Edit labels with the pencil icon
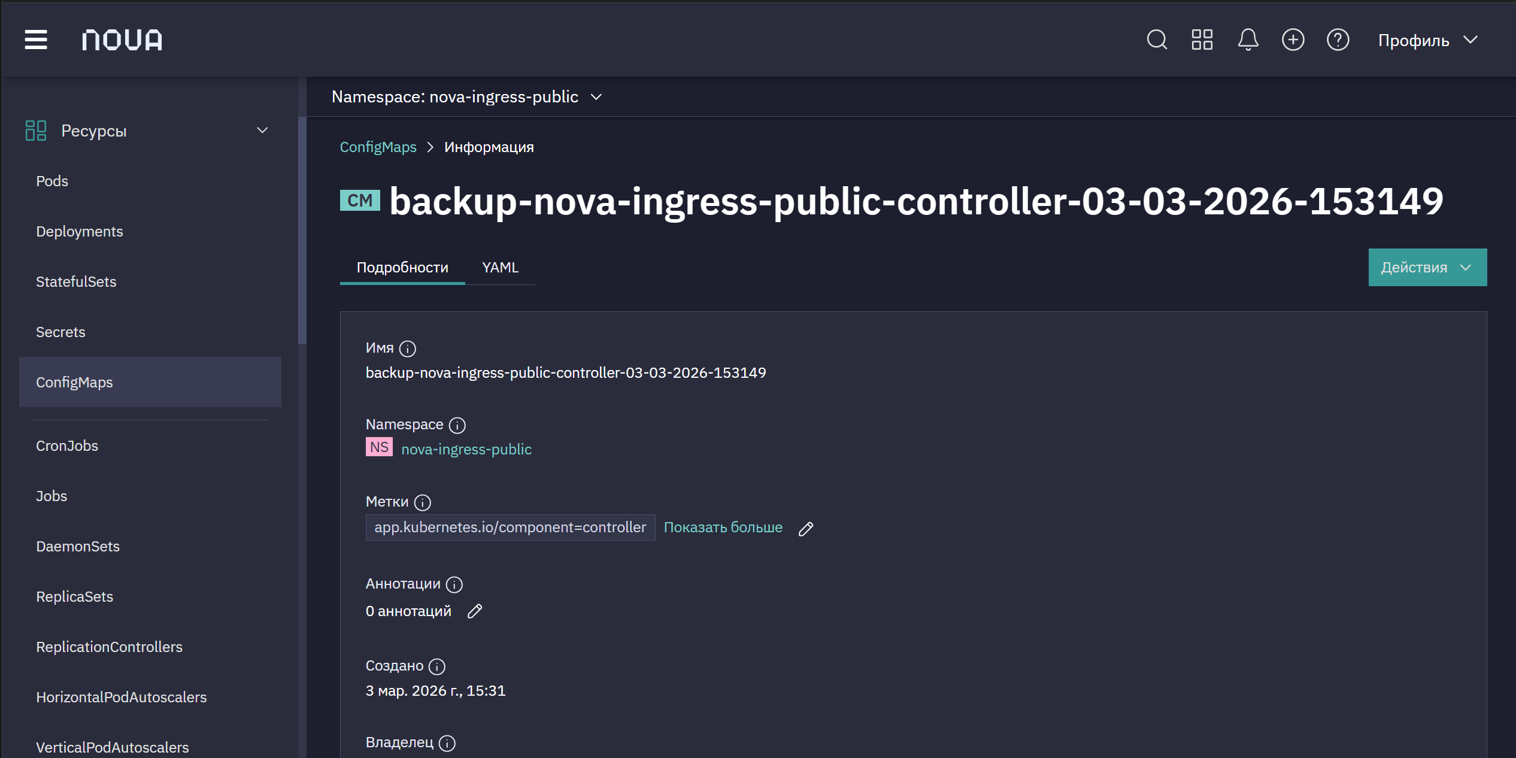Viewport: 1516px width, 758px height. [806, 528]
